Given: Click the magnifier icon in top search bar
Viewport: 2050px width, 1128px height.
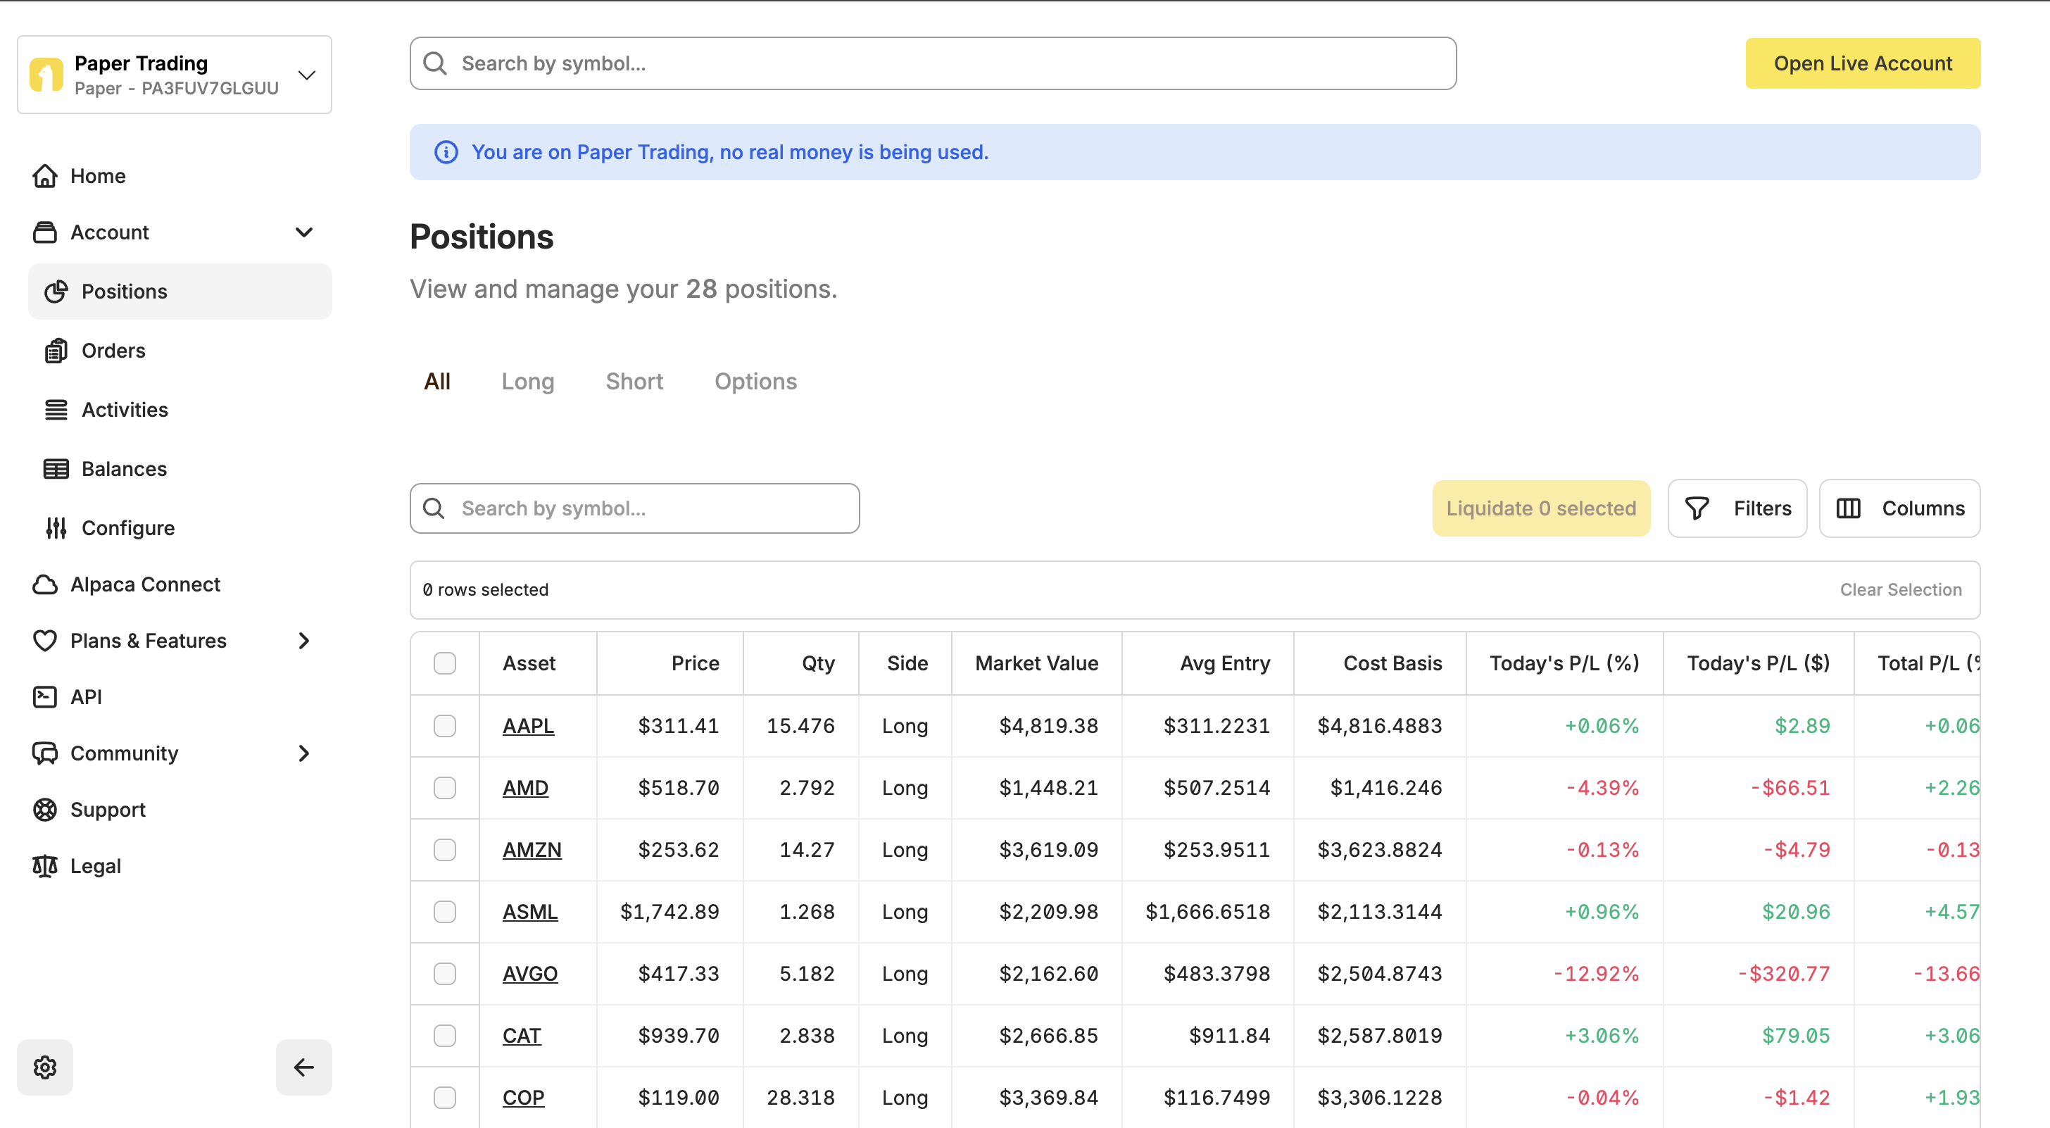Looking at the screenshot, I should pos(434,63).
